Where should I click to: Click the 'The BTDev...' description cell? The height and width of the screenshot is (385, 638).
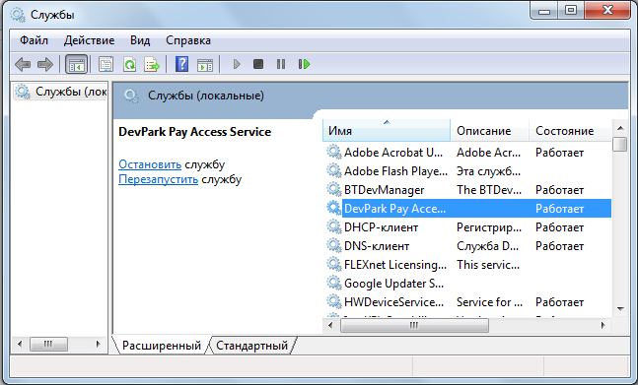tap(489, 190)
